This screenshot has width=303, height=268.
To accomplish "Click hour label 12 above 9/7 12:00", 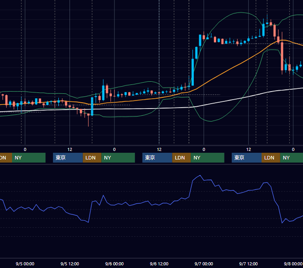I will [249, 150].
